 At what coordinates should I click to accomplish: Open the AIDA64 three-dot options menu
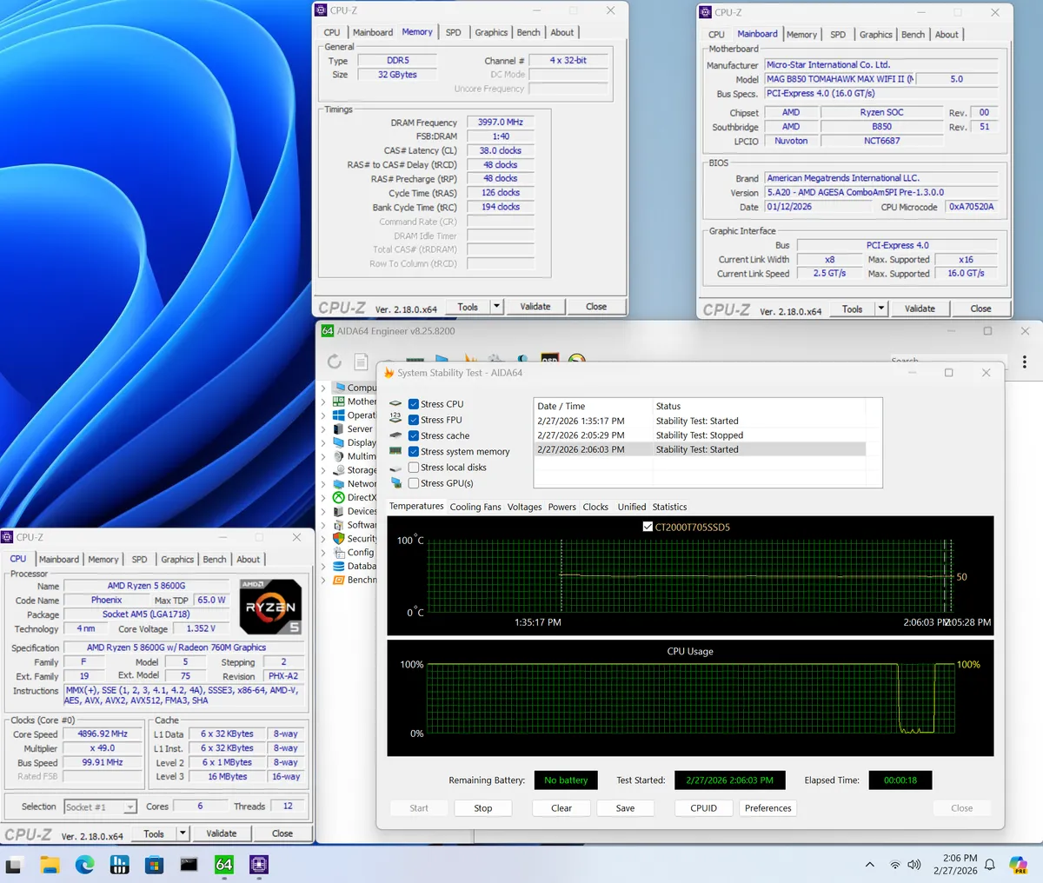(1025, 362)
